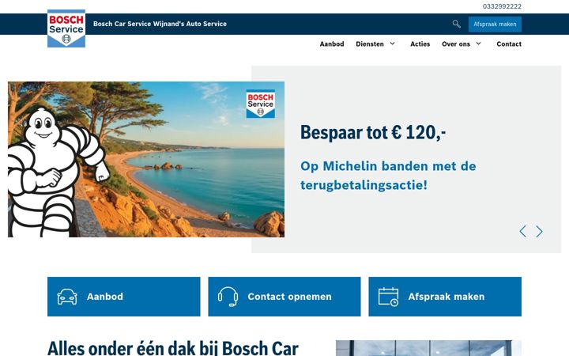Open the Acties menu item
Screen dimensions: 569x356
click(420, 44)
